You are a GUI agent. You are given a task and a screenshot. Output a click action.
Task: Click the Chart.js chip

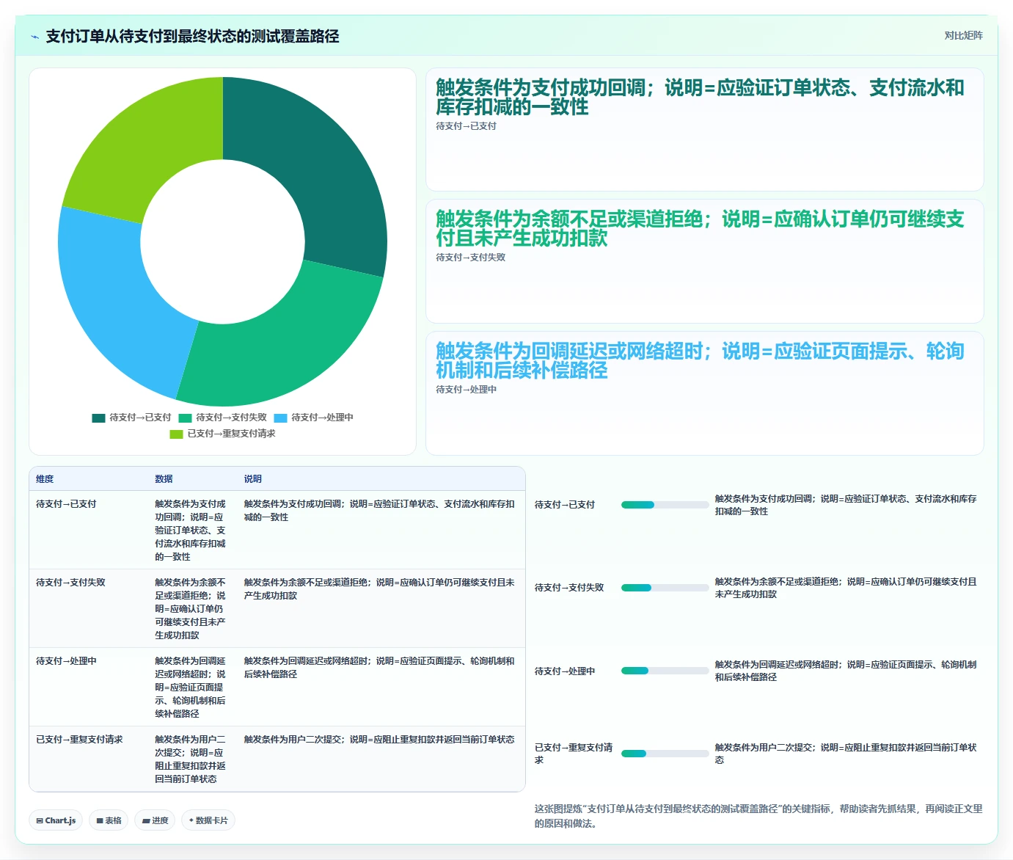click(56, 820)
